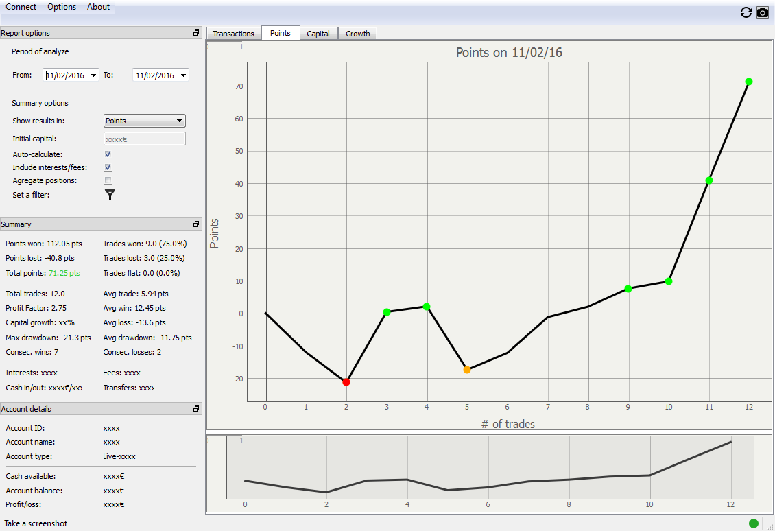Click the green point at trade 3

pos(387,312)
